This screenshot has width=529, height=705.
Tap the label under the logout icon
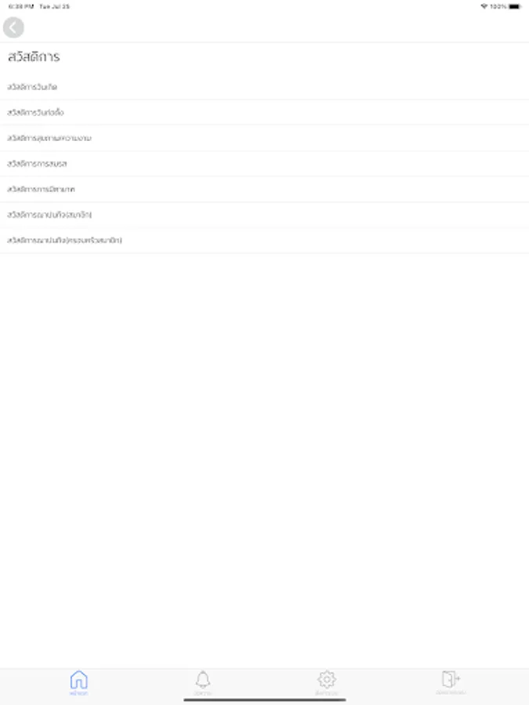(451, 693)
